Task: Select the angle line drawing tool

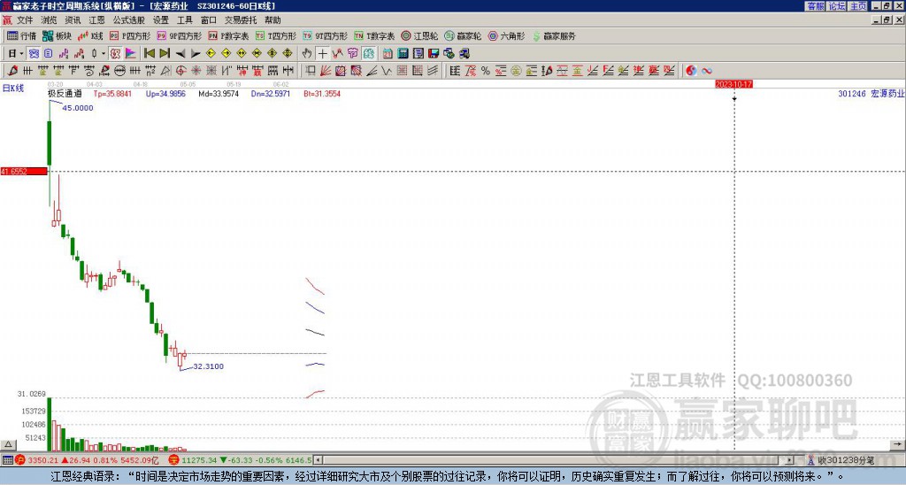Action: [x=372, y=71]
